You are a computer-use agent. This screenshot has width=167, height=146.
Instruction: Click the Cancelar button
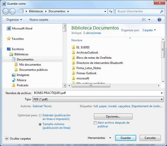pyautogui.click(x=150, y=138)
